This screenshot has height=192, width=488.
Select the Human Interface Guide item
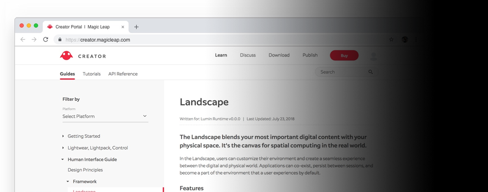[x=92, y=160]
